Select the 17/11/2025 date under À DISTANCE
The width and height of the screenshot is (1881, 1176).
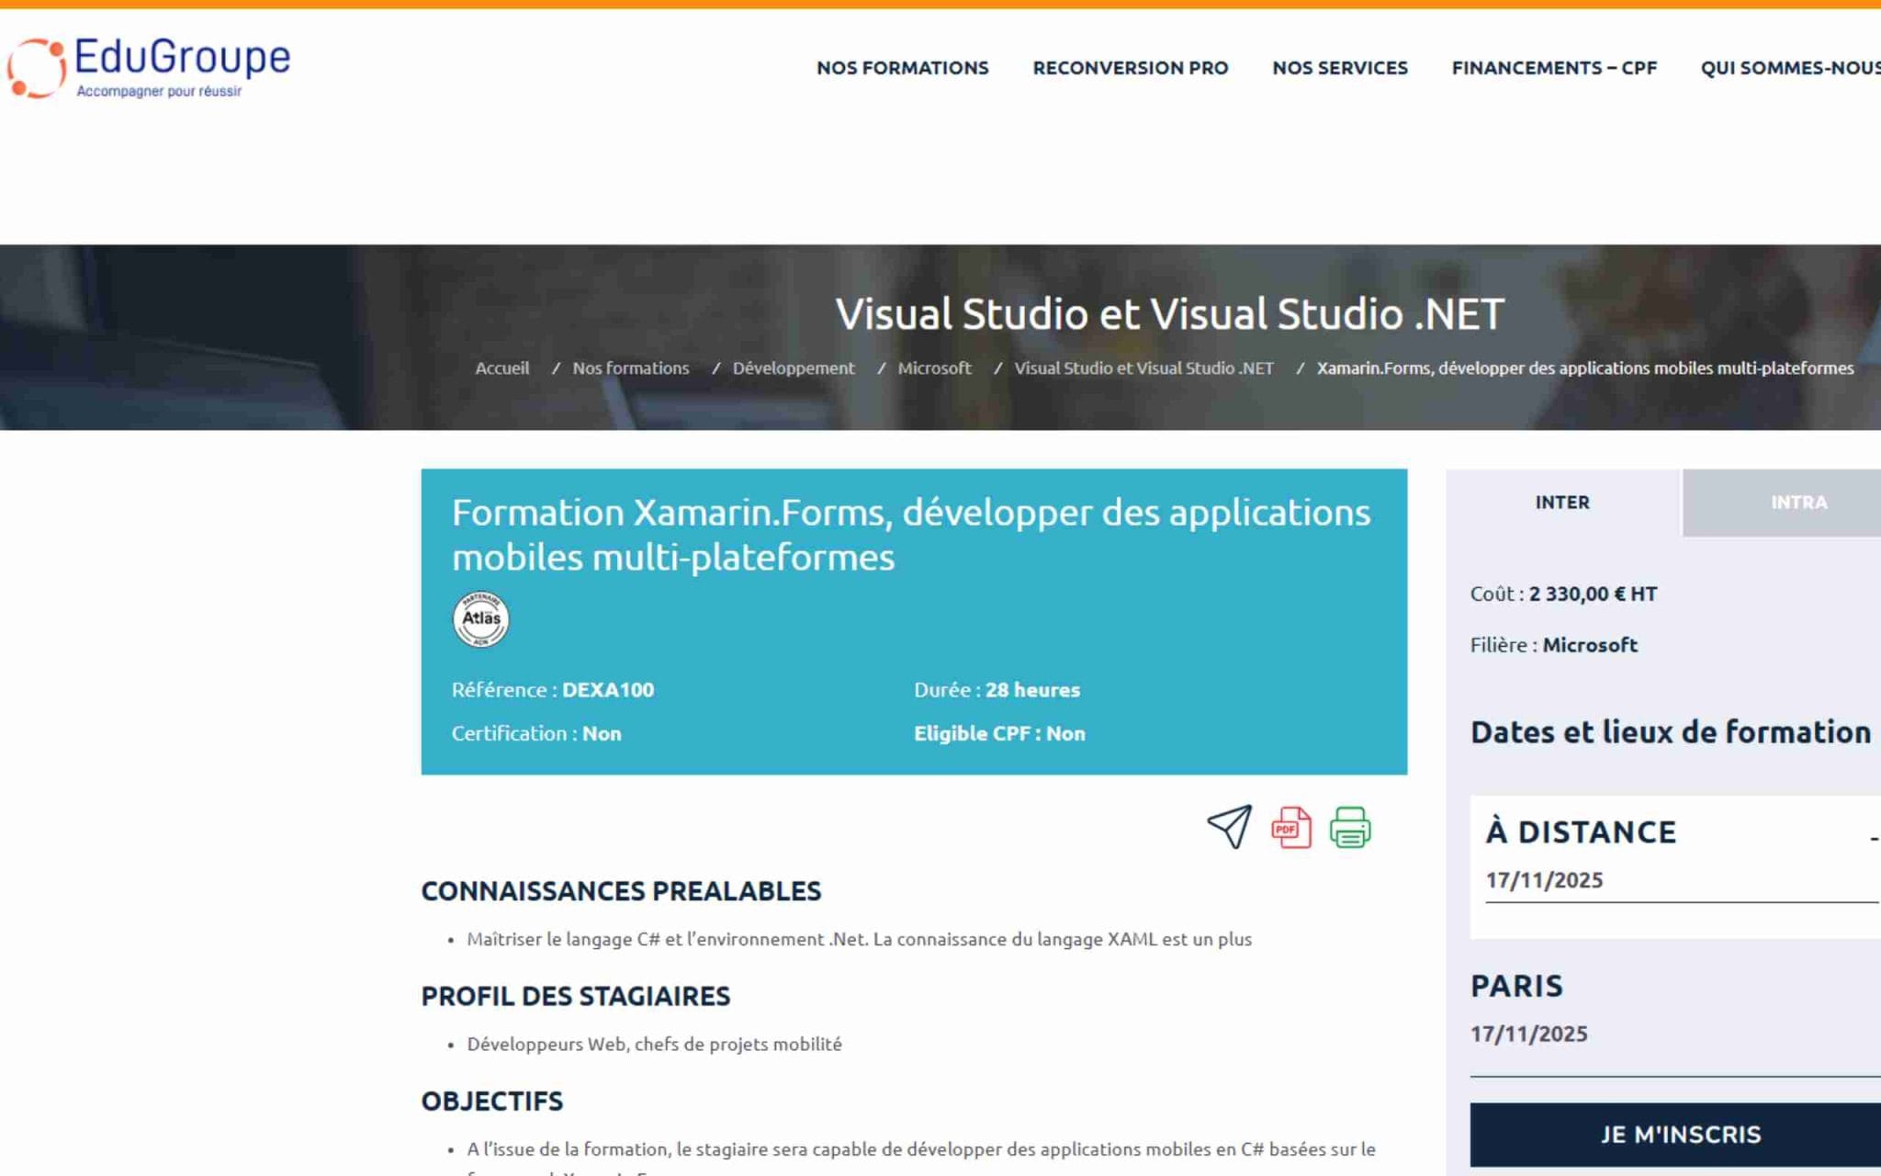coord(1544,880)
